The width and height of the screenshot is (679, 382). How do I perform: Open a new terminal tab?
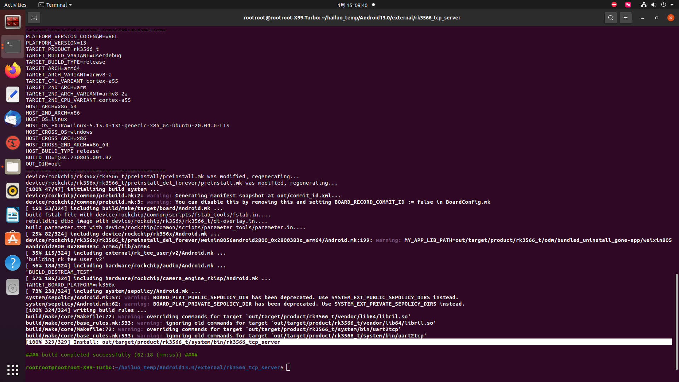pyautogui.click(x=34, y=18)
